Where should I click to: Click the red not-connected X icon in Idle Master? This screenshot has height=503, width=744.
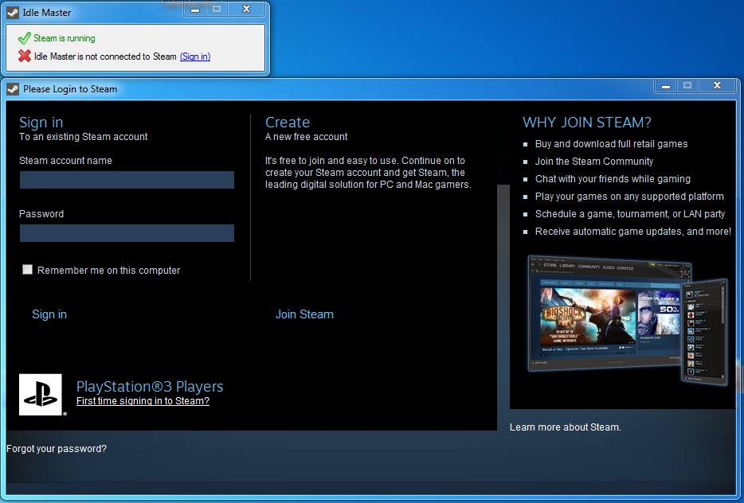point(25,56)
